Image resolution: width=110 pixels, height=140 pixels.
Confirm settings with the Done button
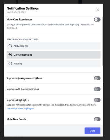92,131
